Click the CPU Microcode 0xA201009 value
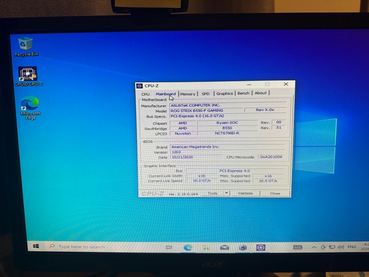 point(271,157)
